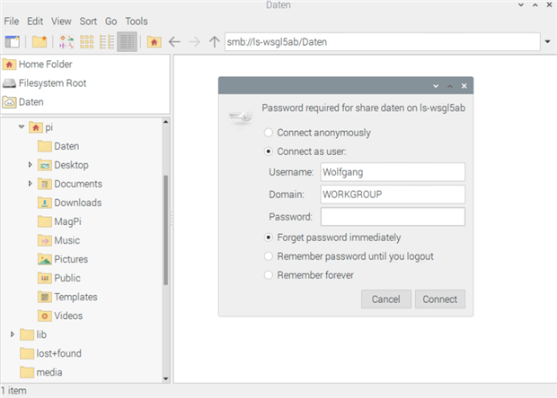This screenshot has height=398, width=557.
Task: Click into the Password field
Action: pyautogui.click(x=392, y=217)
